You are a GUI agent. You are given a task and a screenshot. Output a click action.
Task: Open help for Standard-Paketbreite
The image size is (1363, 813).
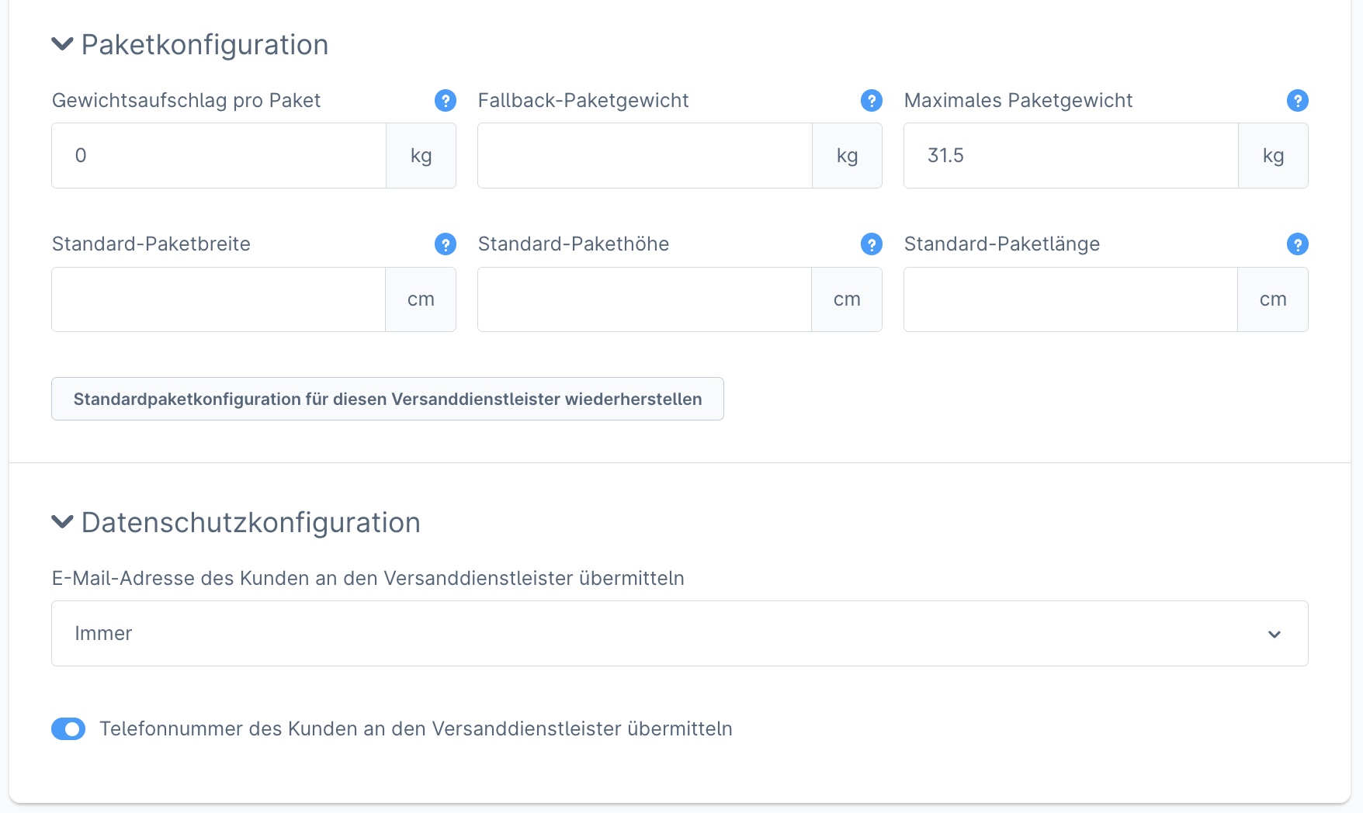(x=446, y=244)
